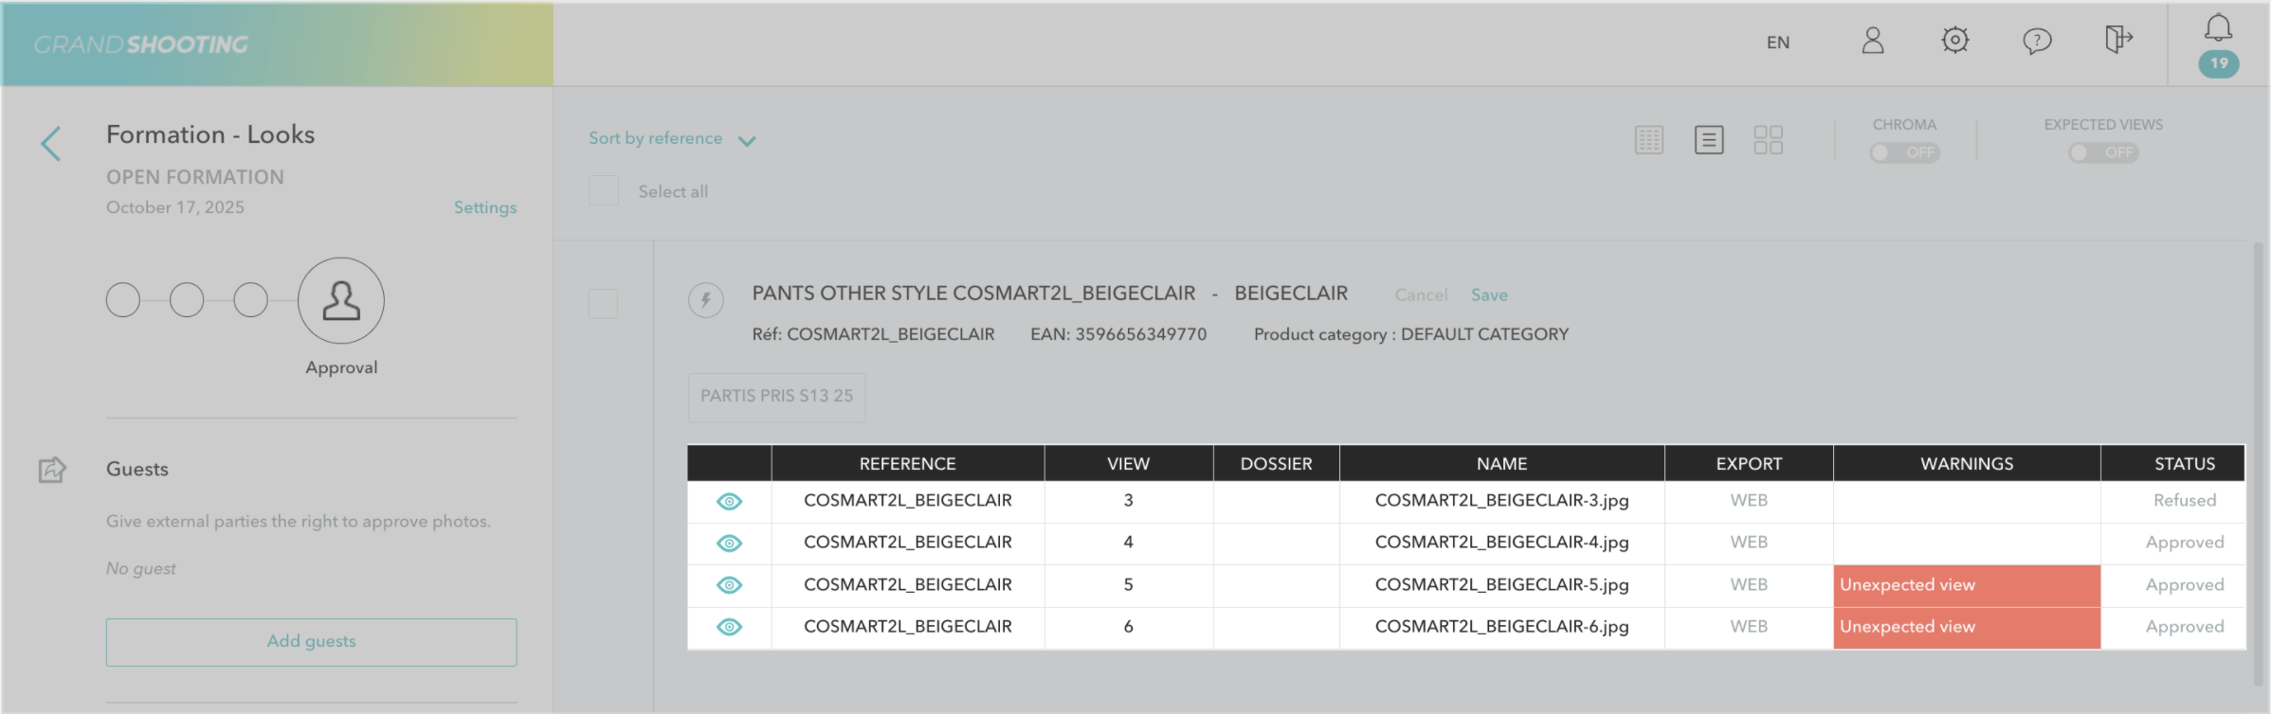
Task: Open the EN language selector
Action: point(1778,43)
